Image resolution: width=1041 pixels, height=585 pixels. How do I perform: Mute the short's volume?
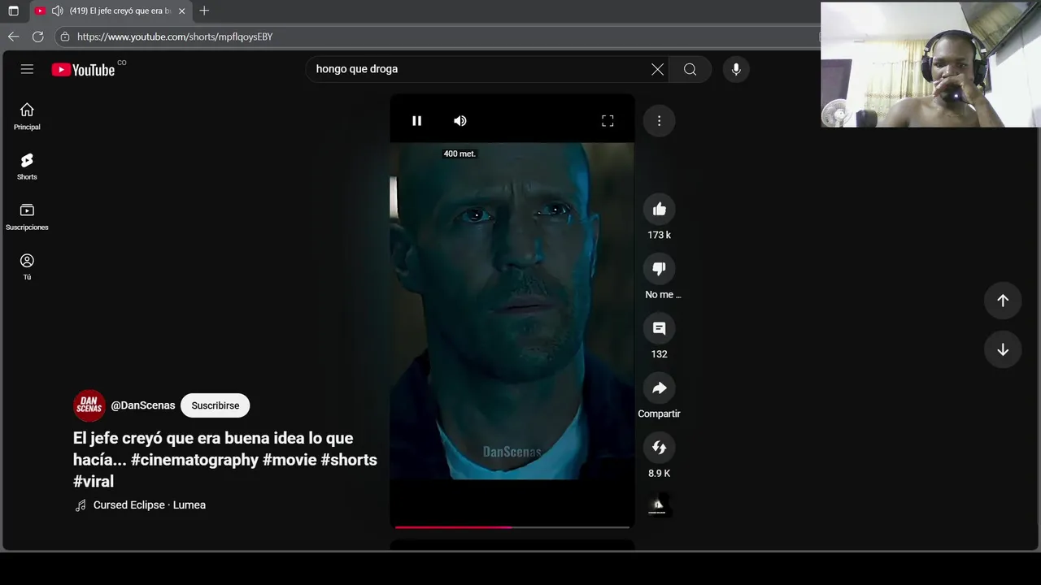(x=460, y=121)
